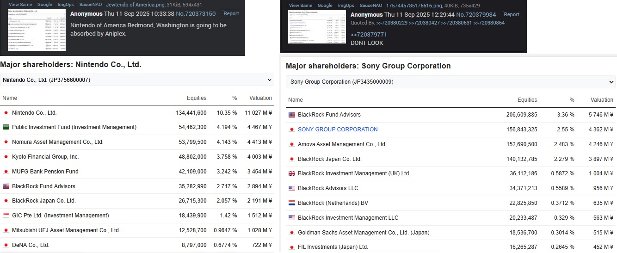Click post number No.720379984

pos(476,15)
